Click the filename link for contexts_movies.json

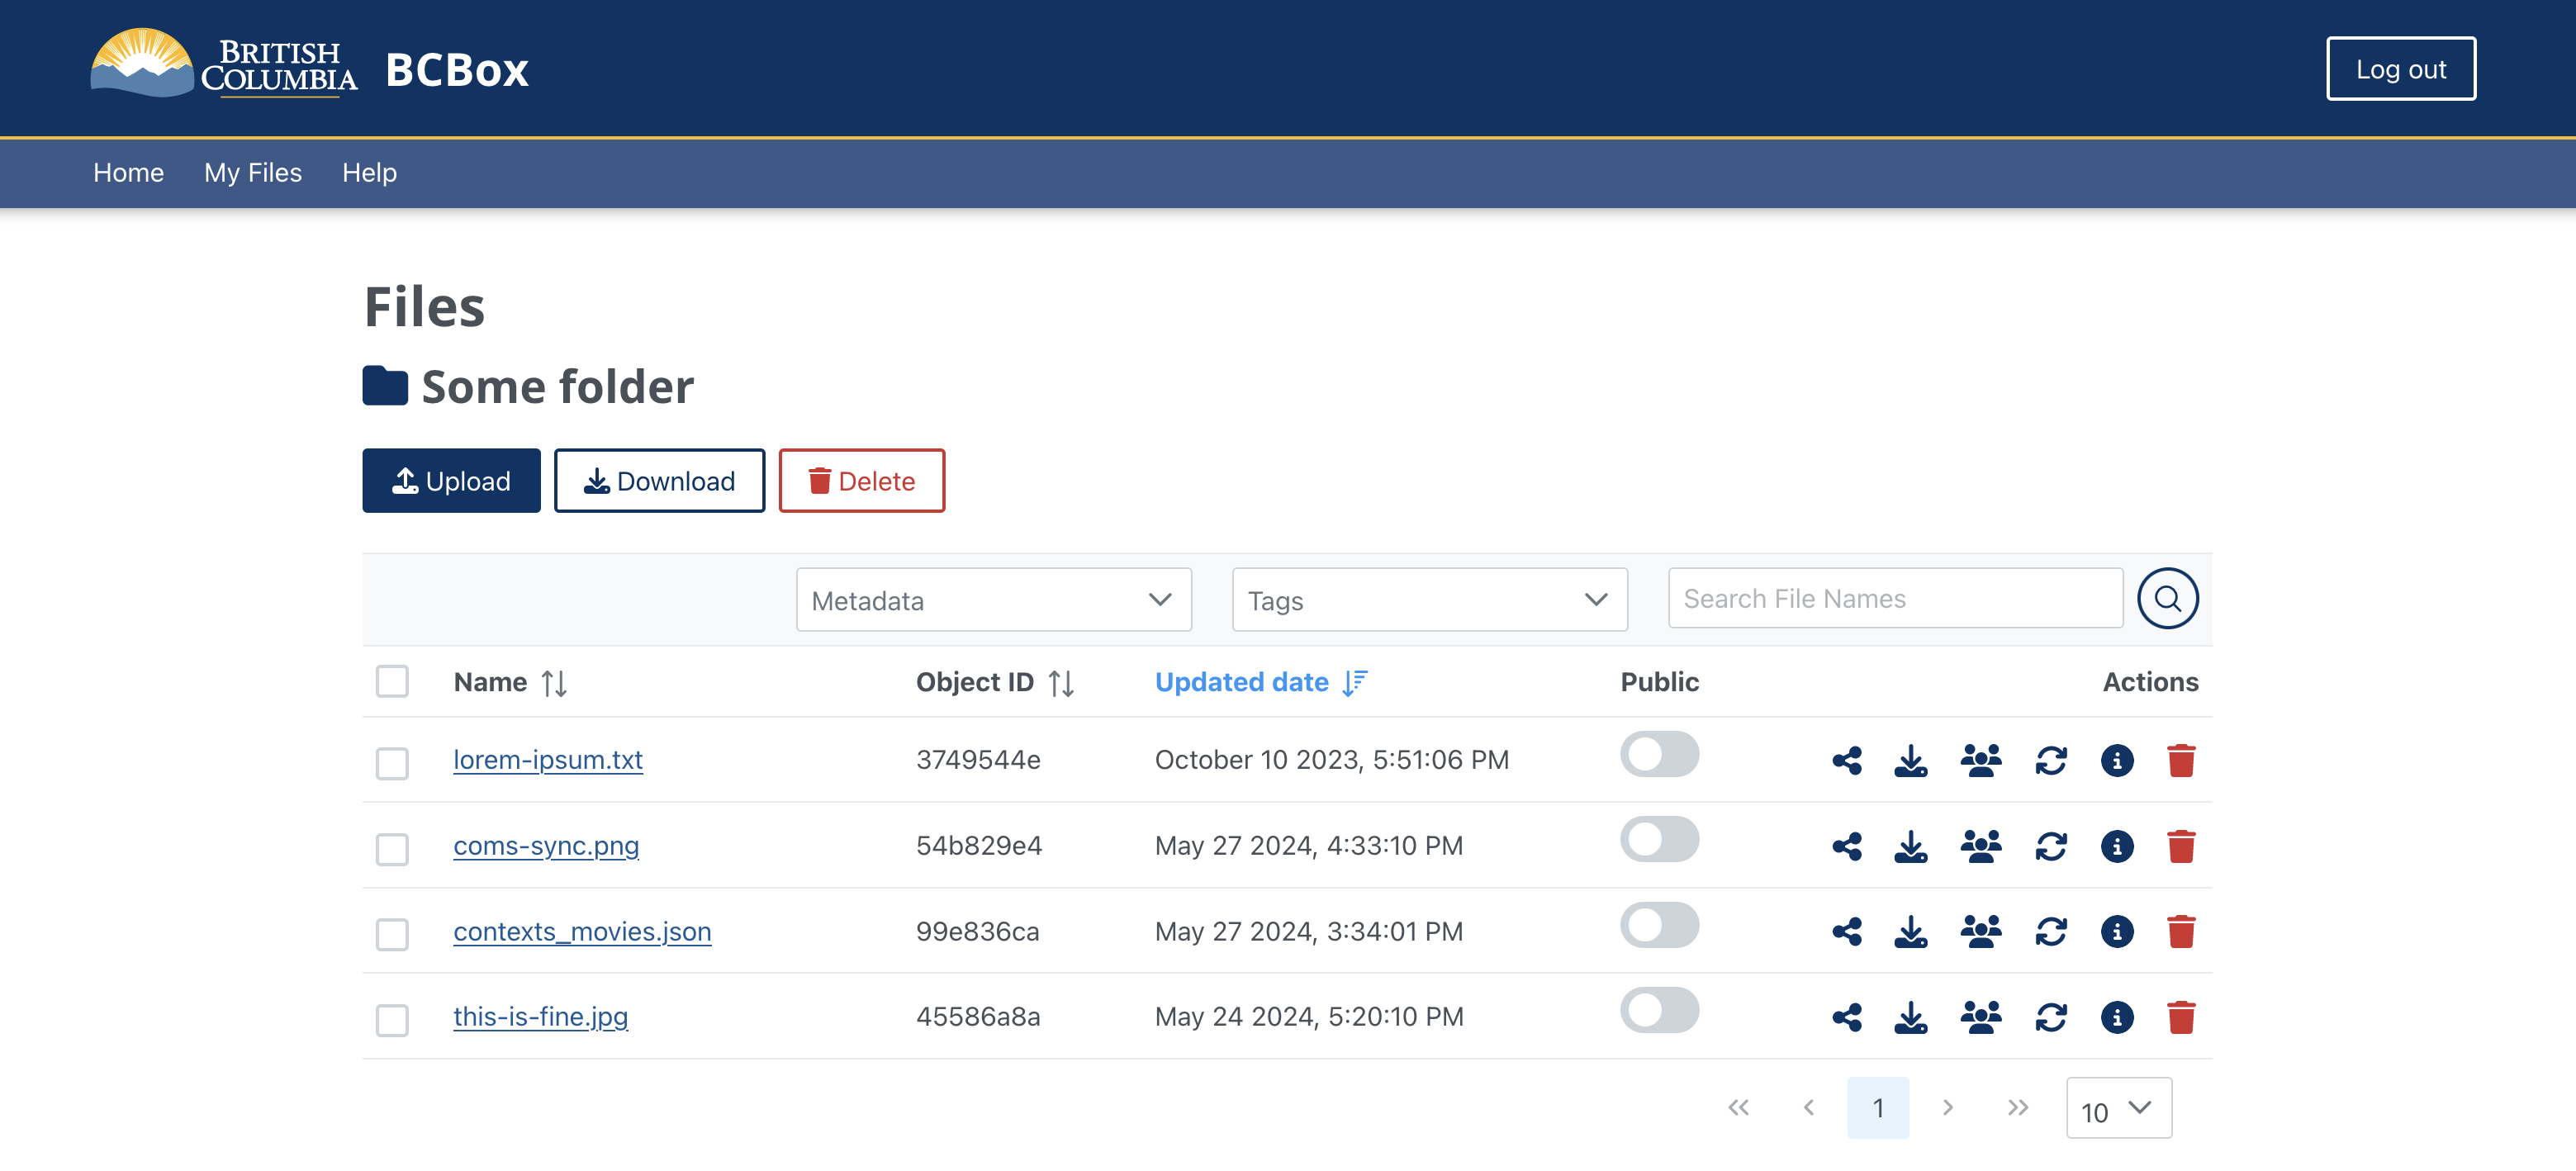pyautogui.click(x=581, y=930)
